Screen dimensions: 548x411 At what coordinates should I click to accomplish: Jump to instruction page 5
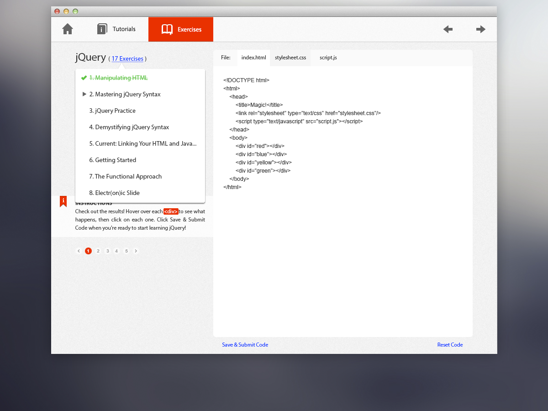(126, 251)
